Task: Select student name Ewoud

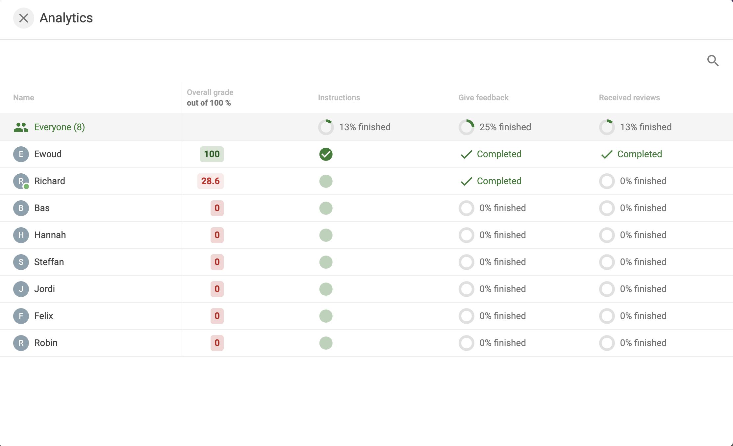Action: (x=48, y=154)
